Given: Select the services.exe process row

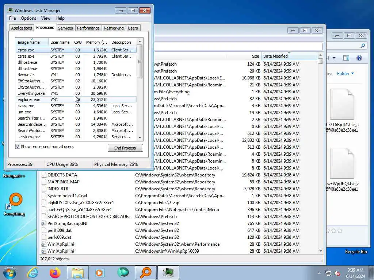Looking at the screenshot, I should tap(76, 137).
